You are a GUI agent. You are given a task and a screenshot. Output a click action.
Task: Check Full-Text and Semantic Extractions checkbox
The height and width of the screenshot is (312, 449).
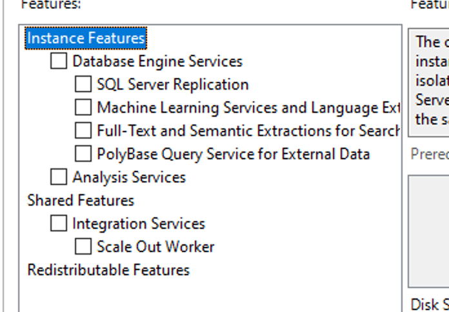[x=83, y=131]
